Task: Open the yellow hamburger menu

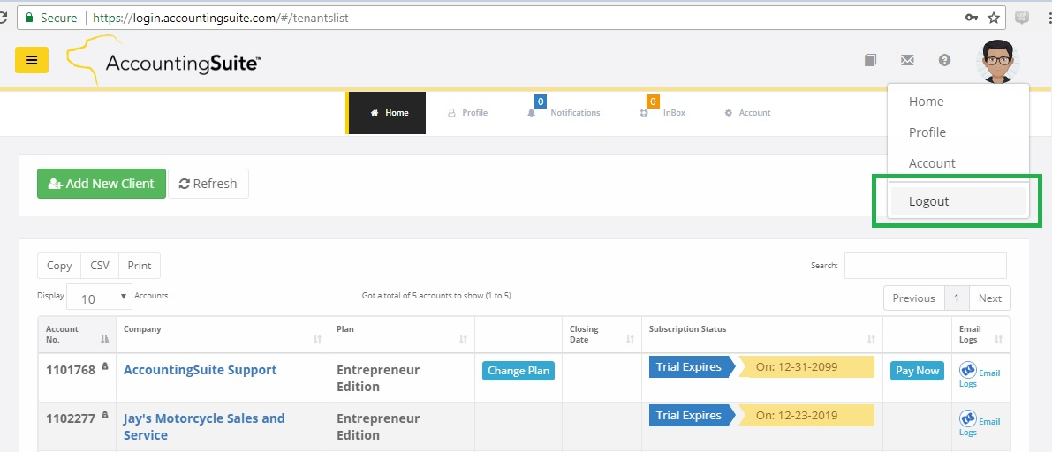Action: [x=32, y=60]
